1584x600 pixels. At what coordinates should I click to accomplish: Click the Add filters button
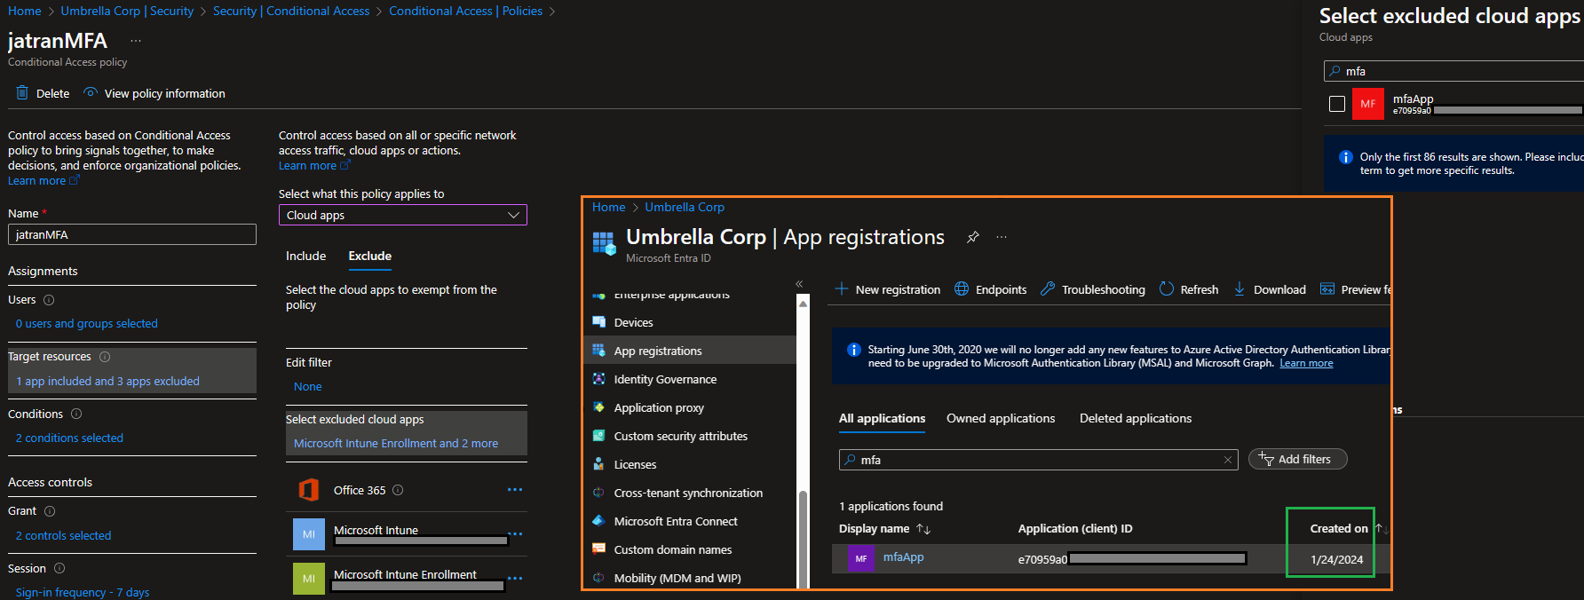pos(1297,459)
